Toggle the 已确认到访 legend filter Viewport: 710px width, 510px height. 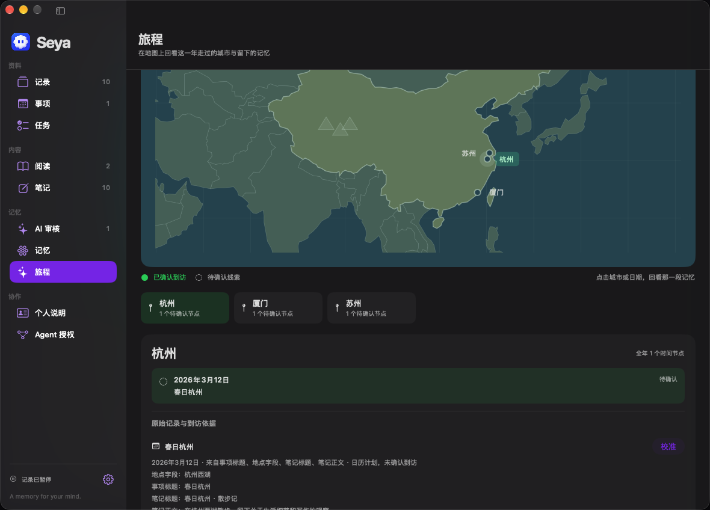[x=164, y=277]
